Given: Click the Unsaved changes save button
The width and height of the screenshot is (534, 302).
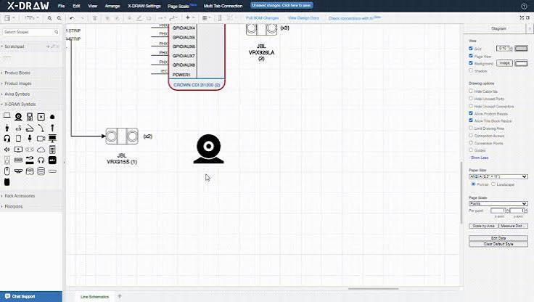Looking at the screenshot, I should 282,6.
